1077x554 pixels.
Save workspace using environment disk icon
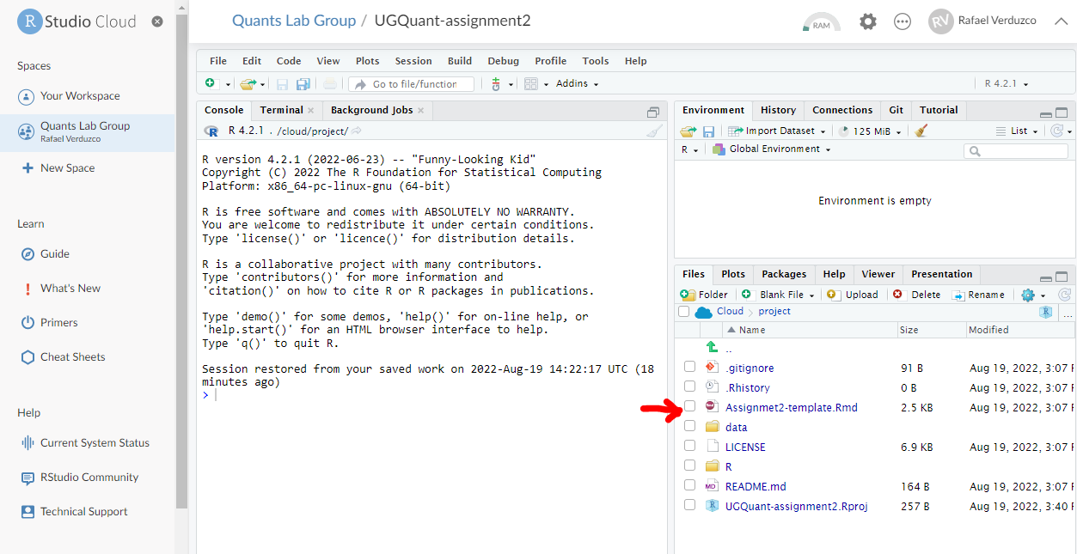pos(708,131)
